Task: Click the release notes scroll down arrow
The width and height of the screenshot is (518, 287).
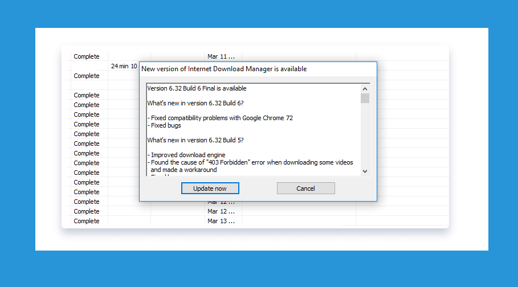Action: (x=365, y=171)
